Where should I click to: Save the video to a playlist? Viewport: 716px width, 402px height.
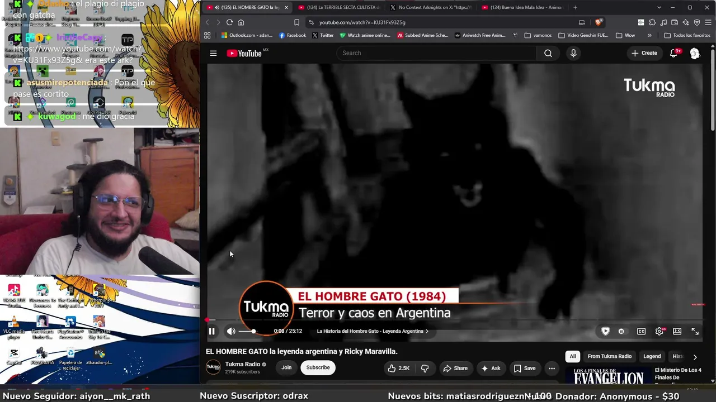[525, 368]
